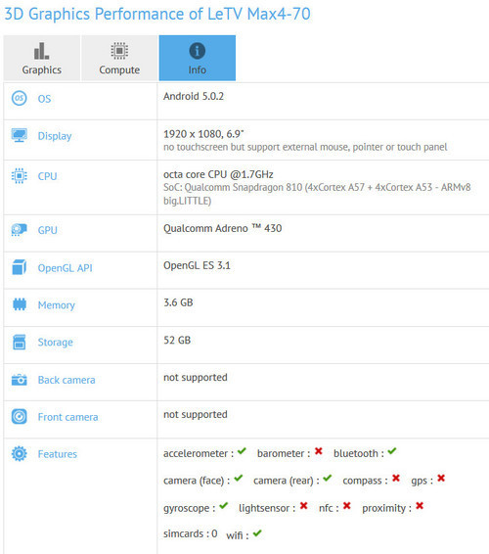489x554 pixels.
Task: Open the Graphics tab
Action: pos(42,58)
